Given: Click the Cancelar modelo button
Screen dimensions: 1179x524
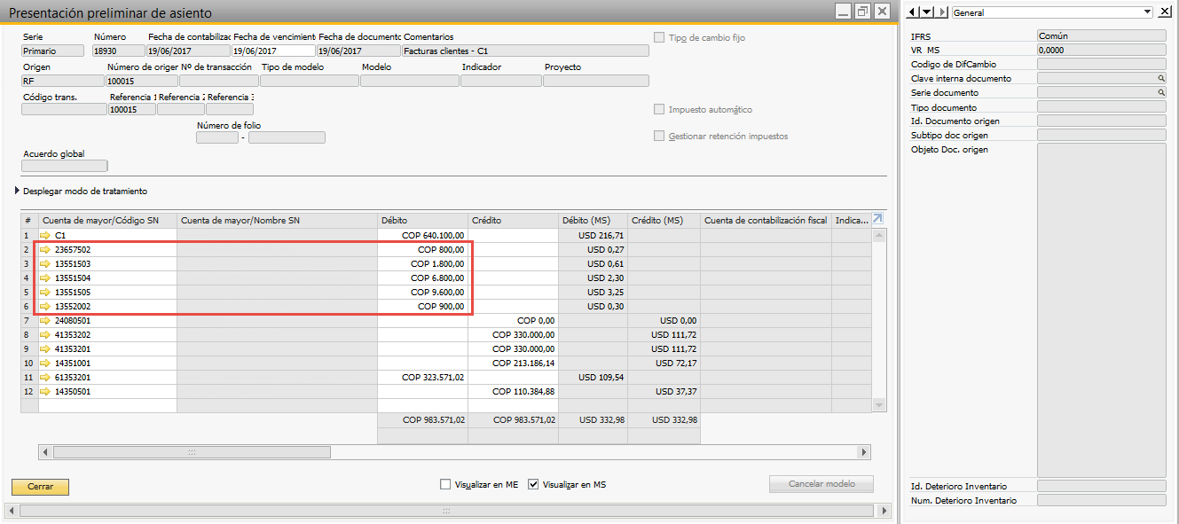Looking at the screenshot, I should pos(821,484).
